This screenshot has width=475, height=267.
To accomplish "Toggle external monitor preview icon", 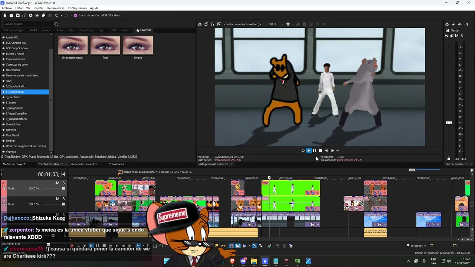I will [206, 24].
